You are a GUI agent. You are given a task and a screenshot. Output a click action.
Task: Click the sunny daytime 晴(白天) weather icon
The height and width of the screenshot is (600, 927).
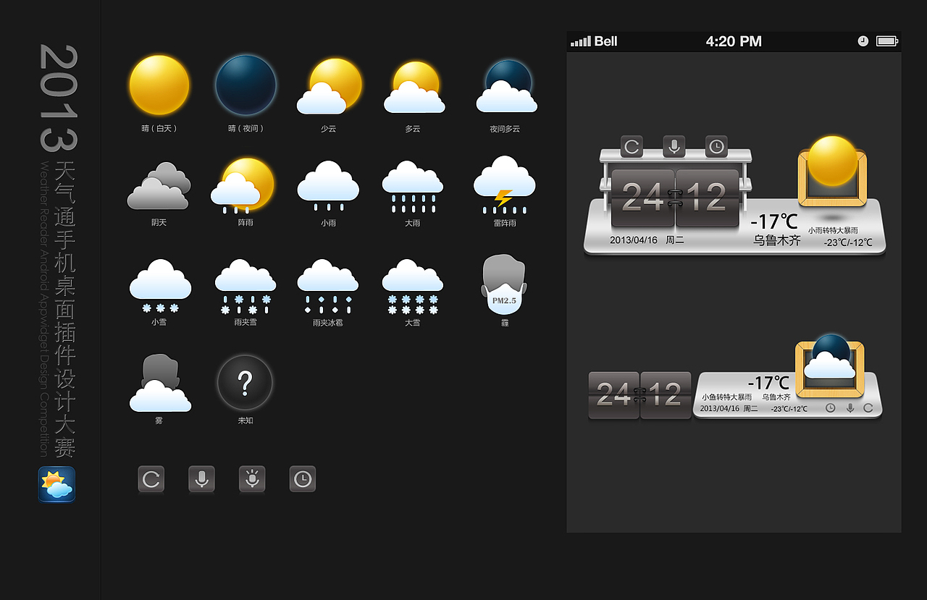coord(159,85)
